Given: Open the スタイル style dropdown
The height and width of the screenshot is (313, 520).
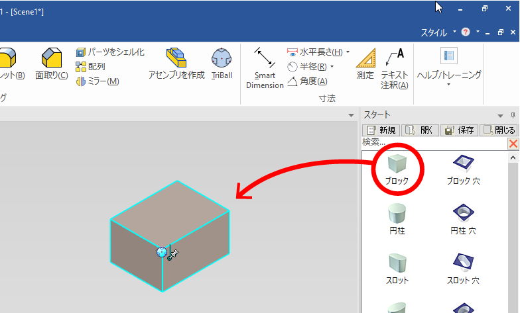Looking at the screenshot, I should (438, 32).
